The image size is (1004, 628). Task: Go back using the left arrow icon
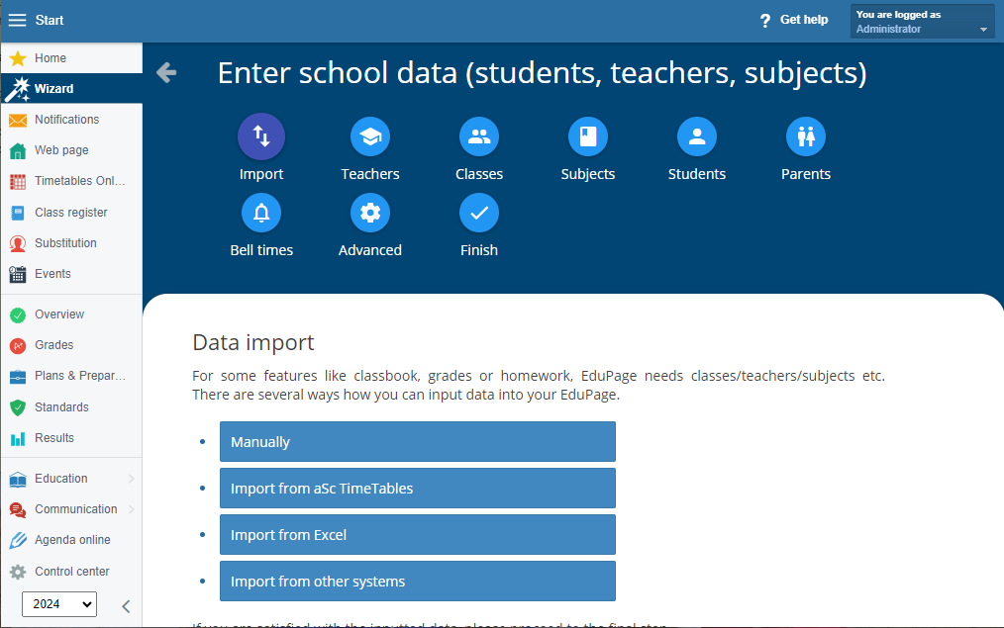(x=166, y=72)
